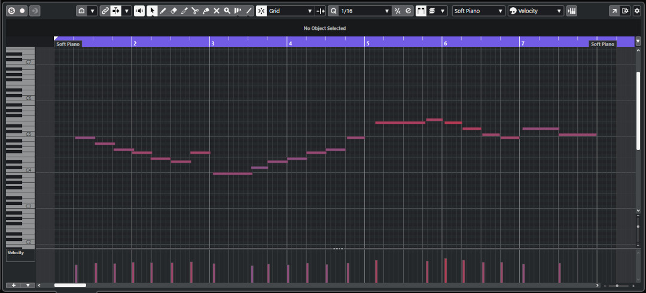The height and width of the screenshot is (293, 646).
Task: Click horizontal scrollbar right arrow
Action: [598, 285]
